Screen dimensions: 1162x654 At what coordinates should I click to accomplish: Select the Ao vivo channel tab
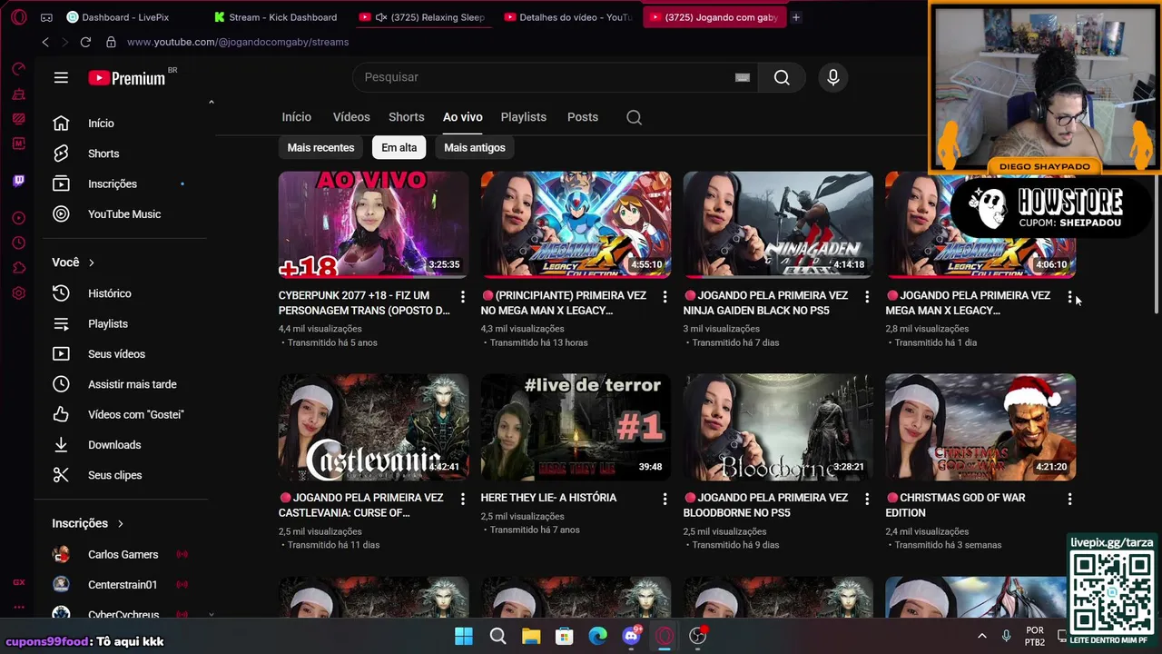[x=463, y=117]
